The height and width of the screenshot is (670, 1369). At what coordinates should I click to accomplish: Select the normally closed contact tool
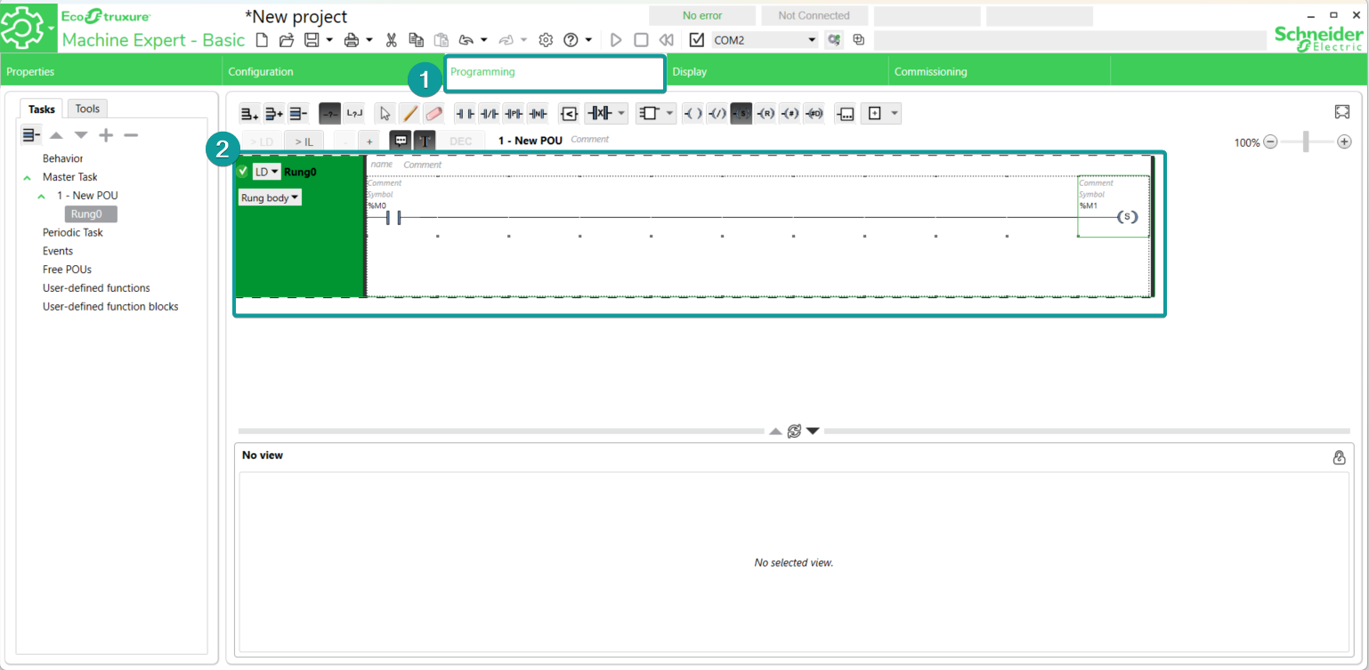489,113
